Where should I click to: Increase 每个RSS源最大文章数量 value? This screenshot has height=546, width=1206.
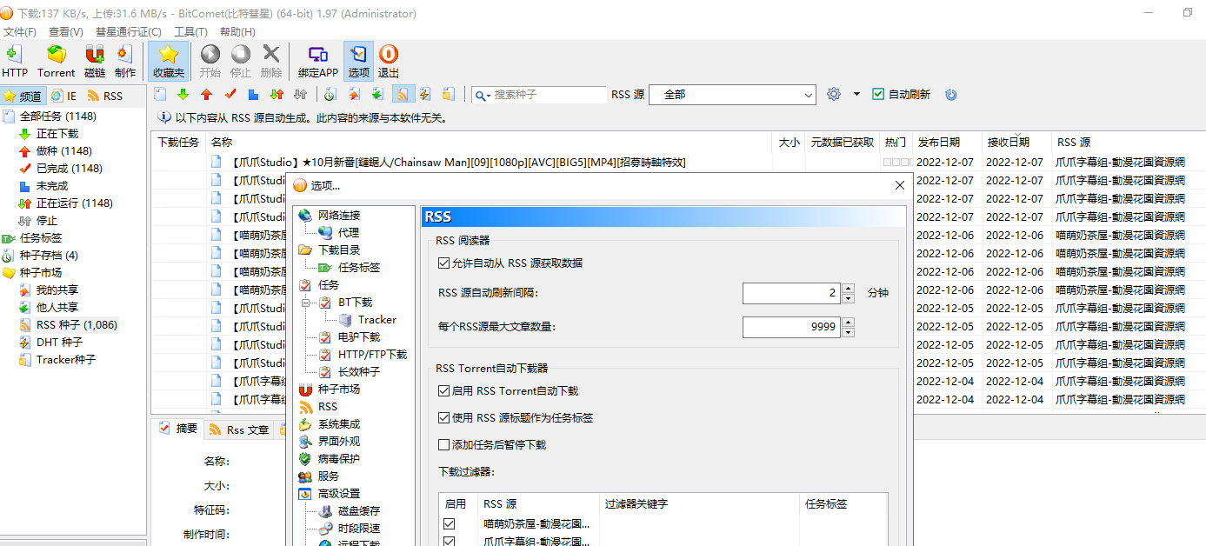point(849,322)
